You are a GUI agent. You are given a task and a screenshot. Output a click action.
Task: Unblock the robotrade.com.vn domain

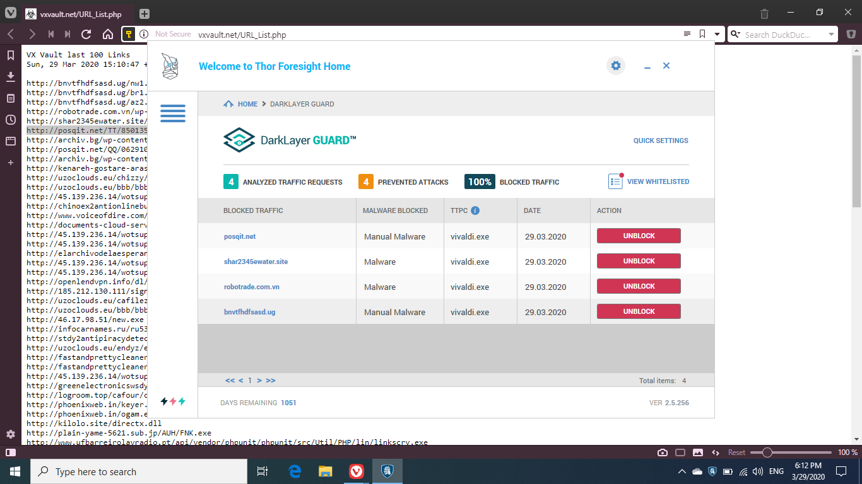point(639,286)
